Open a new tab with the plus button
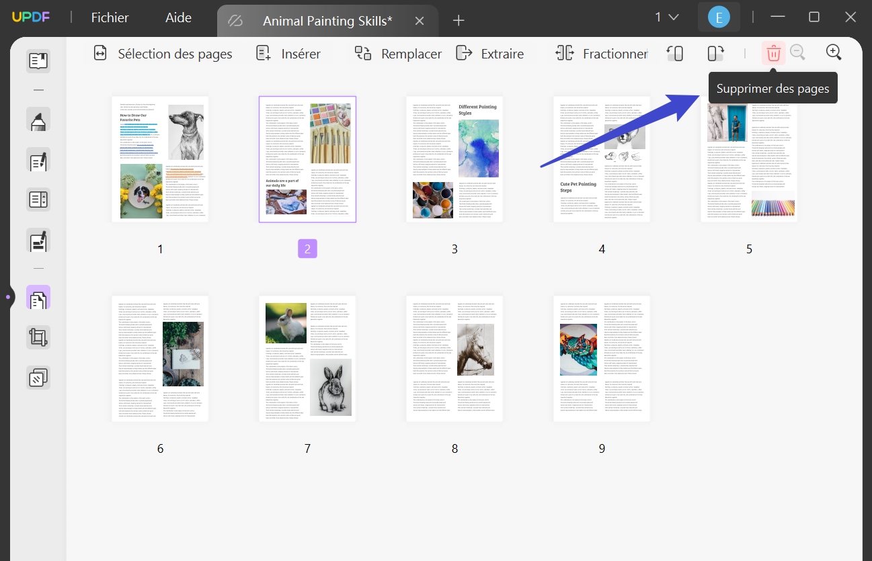The height and width of the screenshot is (561, 872). [459, 20]
